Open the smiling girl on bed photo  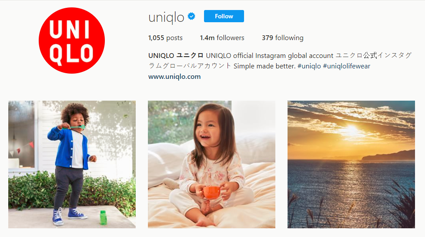pyautogui.click(x=211, y=165)
